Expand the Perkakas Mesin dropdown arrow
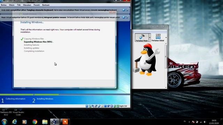 [x=149, y=37]
